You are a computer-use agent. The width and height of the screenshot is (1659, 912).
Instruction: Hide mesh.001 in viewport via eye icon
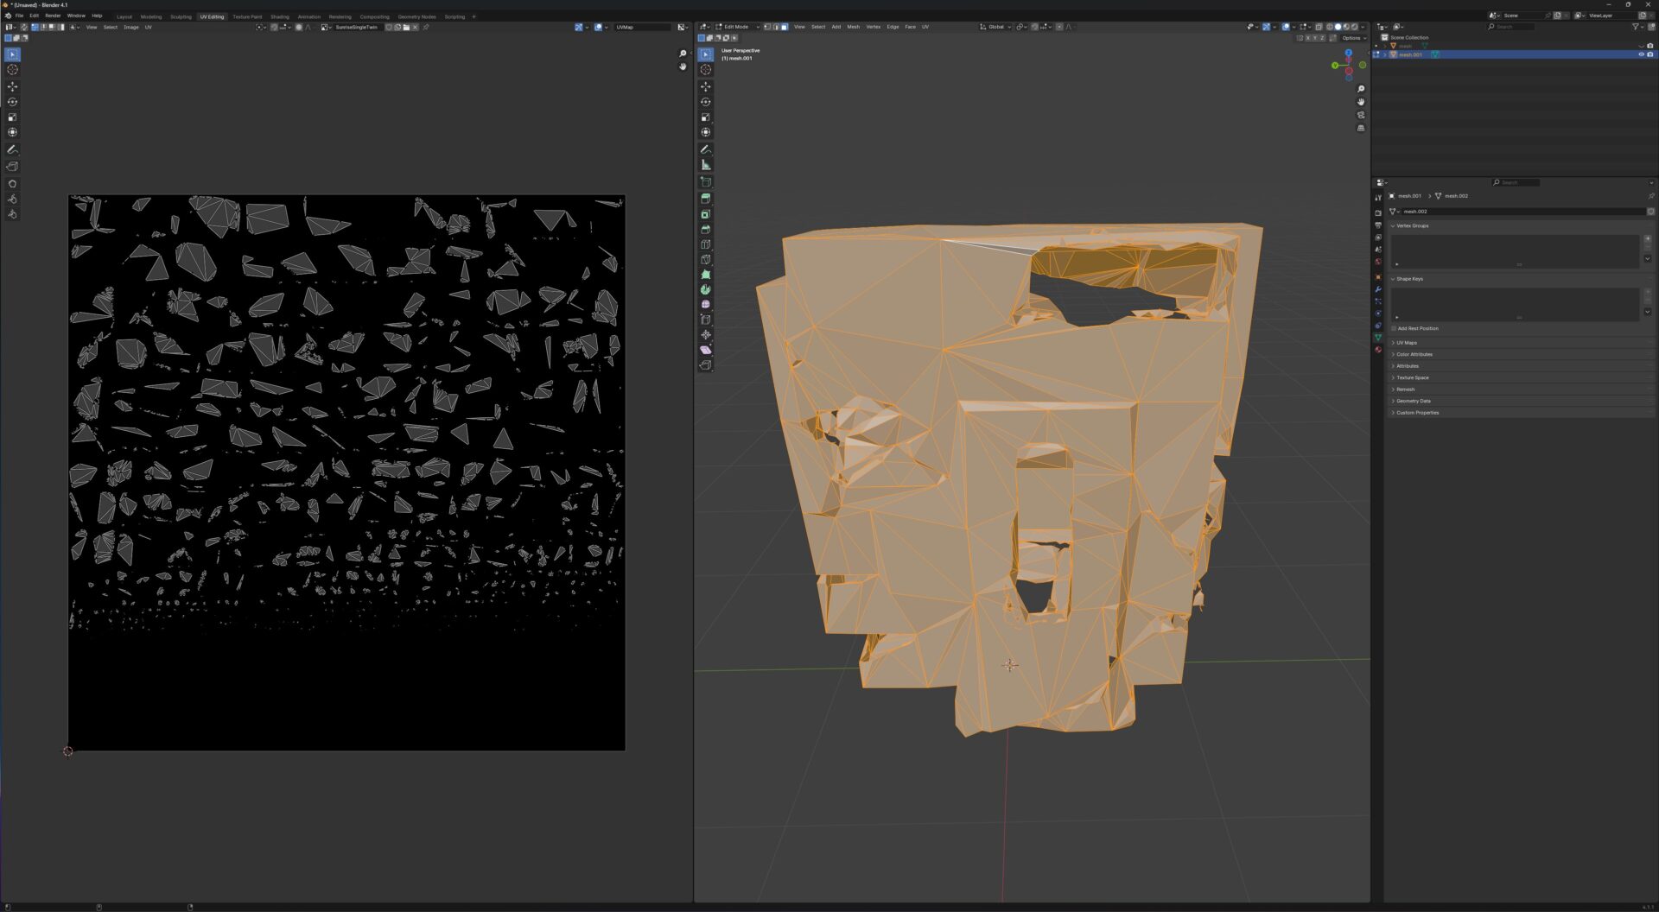(x=1641, y=54)
